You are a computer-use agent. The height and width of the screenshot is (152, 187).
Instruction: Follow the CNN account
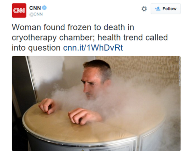(166, 9)
